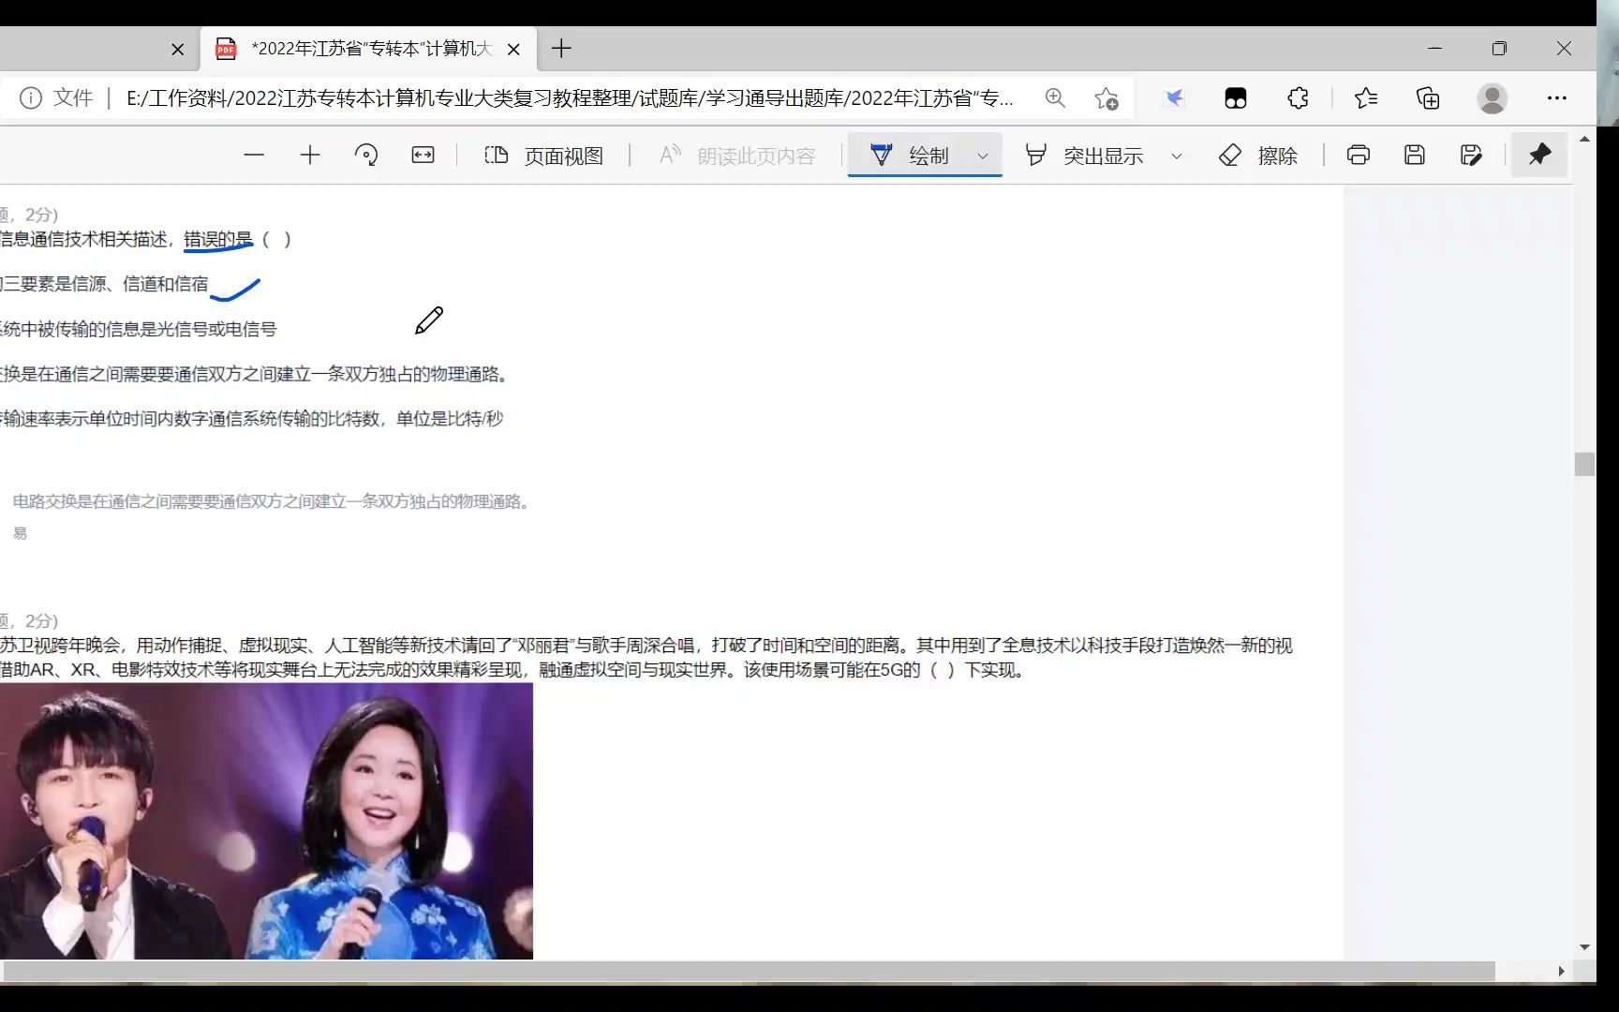Rotate the PDF page
This screenshot has height=1012, width=1619.
(x=365, y=155)
